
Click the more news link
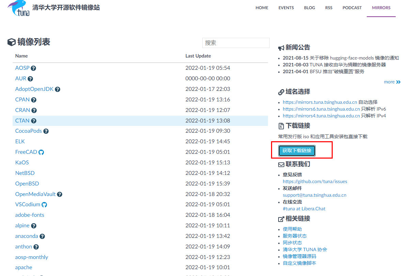(x=389, y=82)
